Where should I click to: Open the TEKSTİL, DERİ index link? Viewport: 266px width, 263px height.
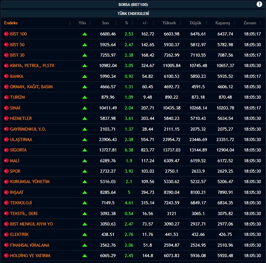[24, 213]
